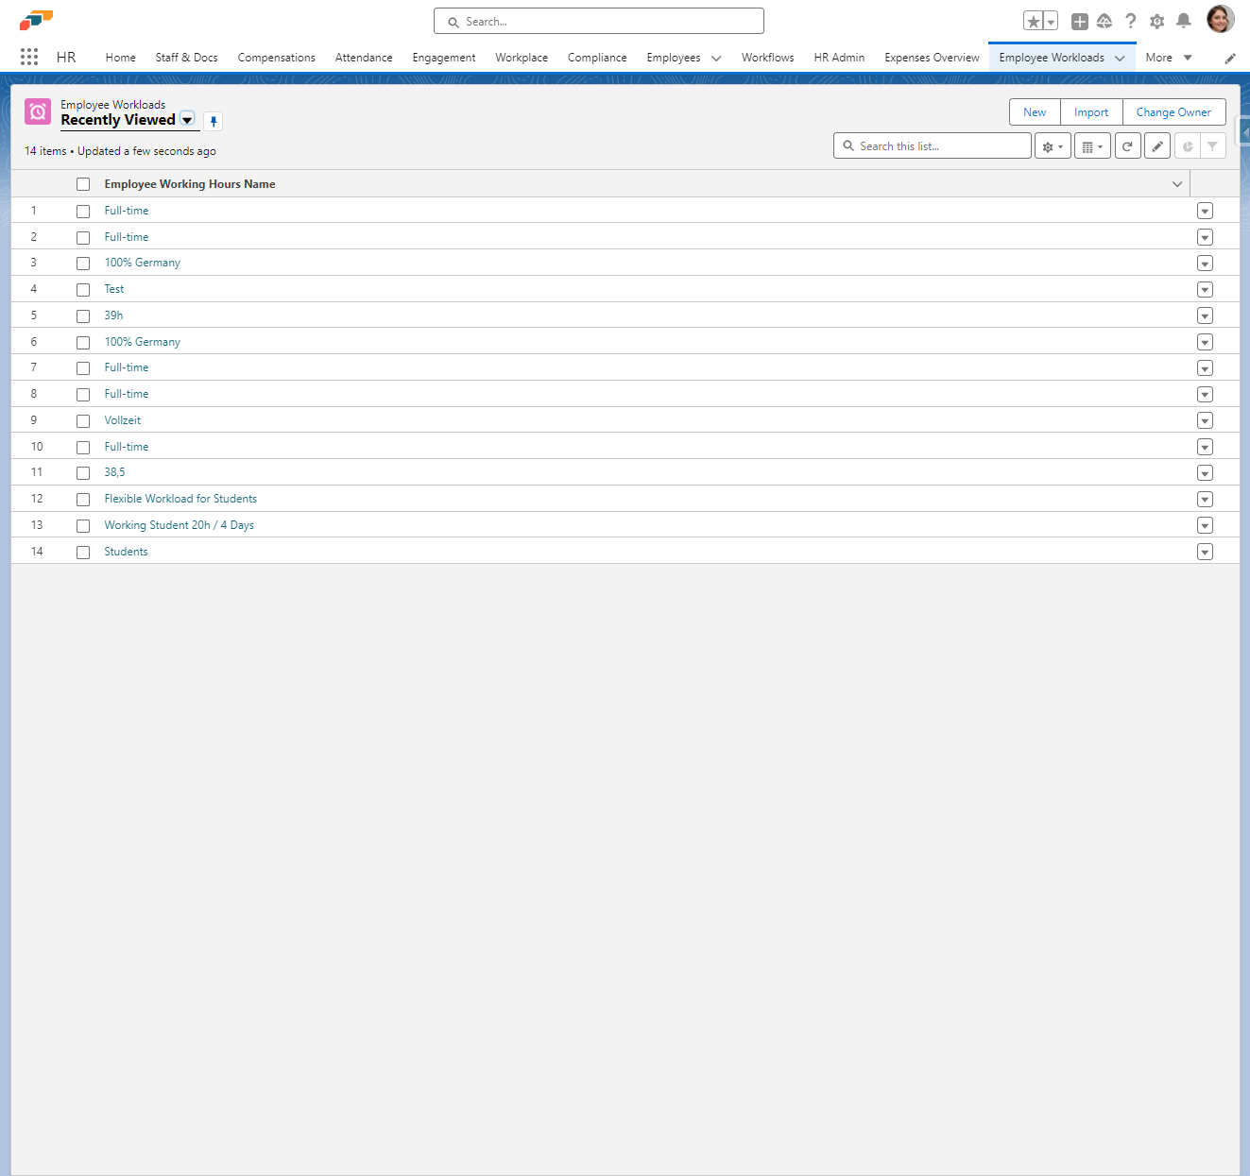Open the Recently Viewed list view dropdown
This screenshot has height=1176, width=1250.
[x=187, y=120]
